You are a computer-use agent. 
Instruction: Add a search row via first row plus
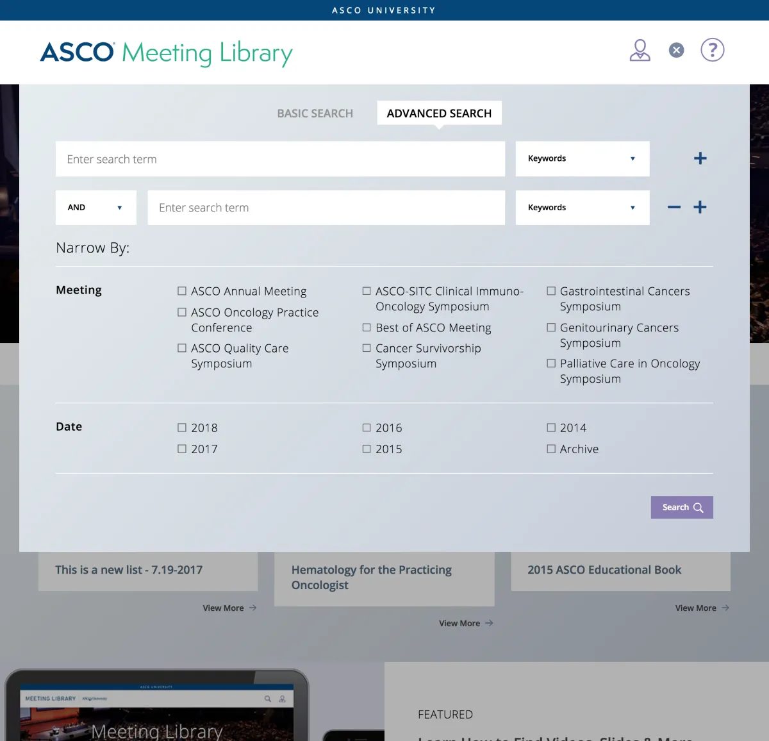click(700, 158)
